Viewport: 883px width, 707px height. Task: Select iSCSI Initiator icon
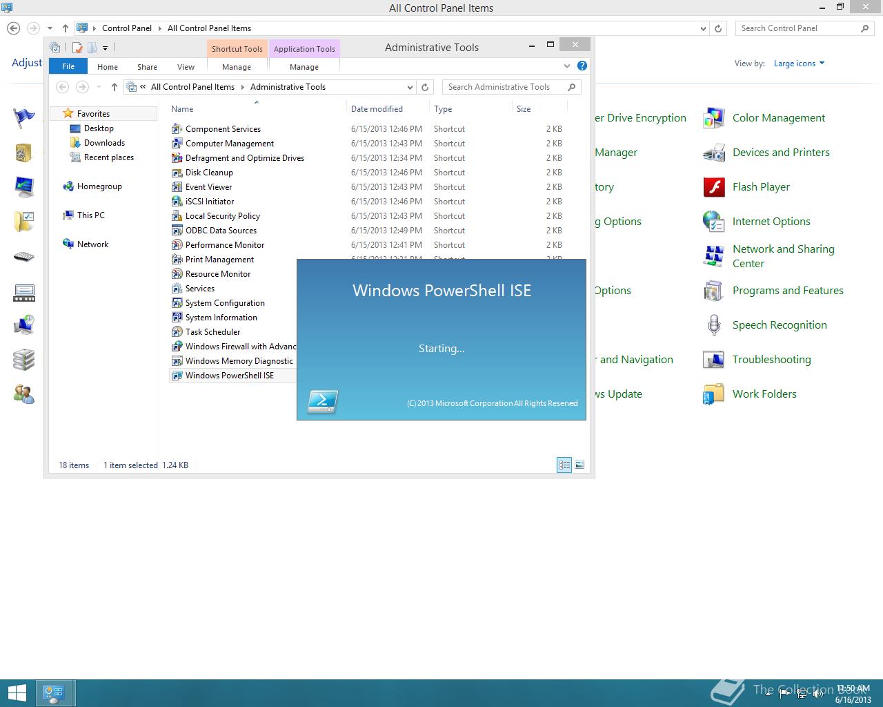click(x=177, y=202)
